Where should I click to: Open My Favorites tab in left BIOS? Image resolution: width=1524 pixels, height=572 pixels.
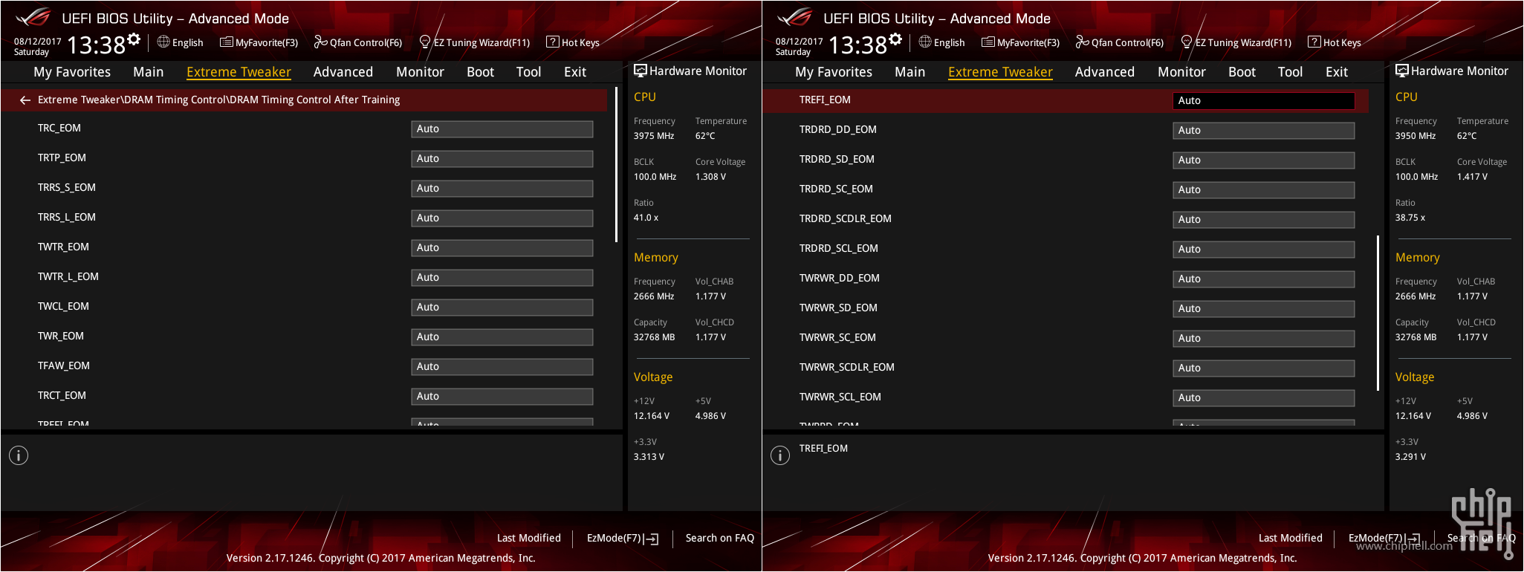click(72, 72)
